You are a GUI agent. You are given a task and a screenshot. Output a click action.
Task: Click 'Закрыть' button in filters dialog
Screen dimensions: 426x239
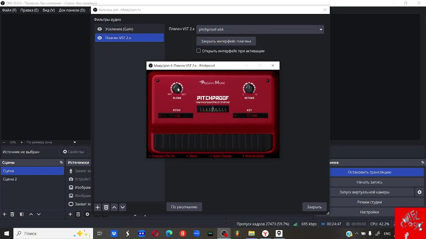click(314, 207)
